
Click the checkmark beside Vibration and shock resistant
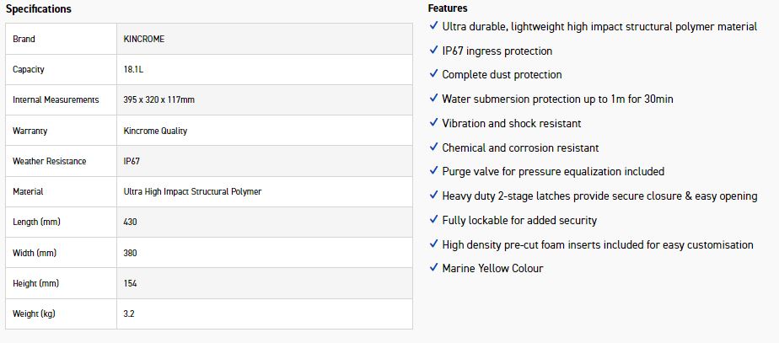(433, 123)
